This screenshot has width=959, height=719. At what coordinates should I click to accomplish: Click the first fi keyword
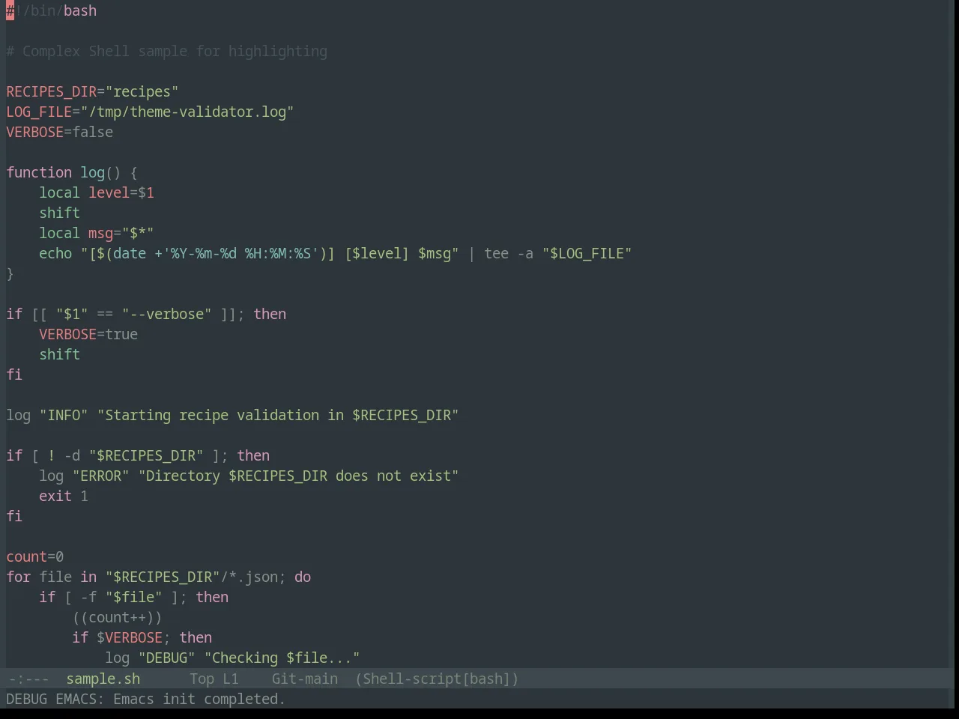pos(14,374)
